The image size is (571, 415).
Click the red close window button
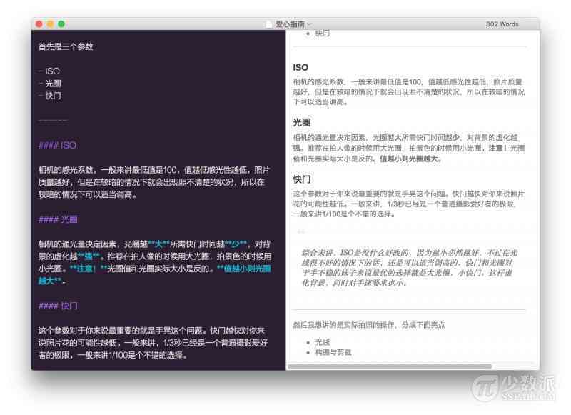(39, 24)
